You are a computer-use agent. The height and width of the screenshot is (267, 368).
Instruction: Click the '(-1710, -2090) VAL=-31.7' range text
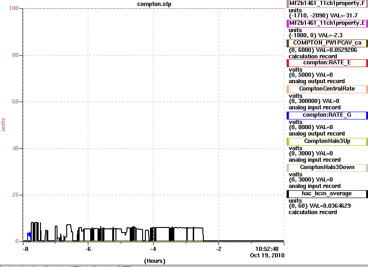(x=323, y=16)
